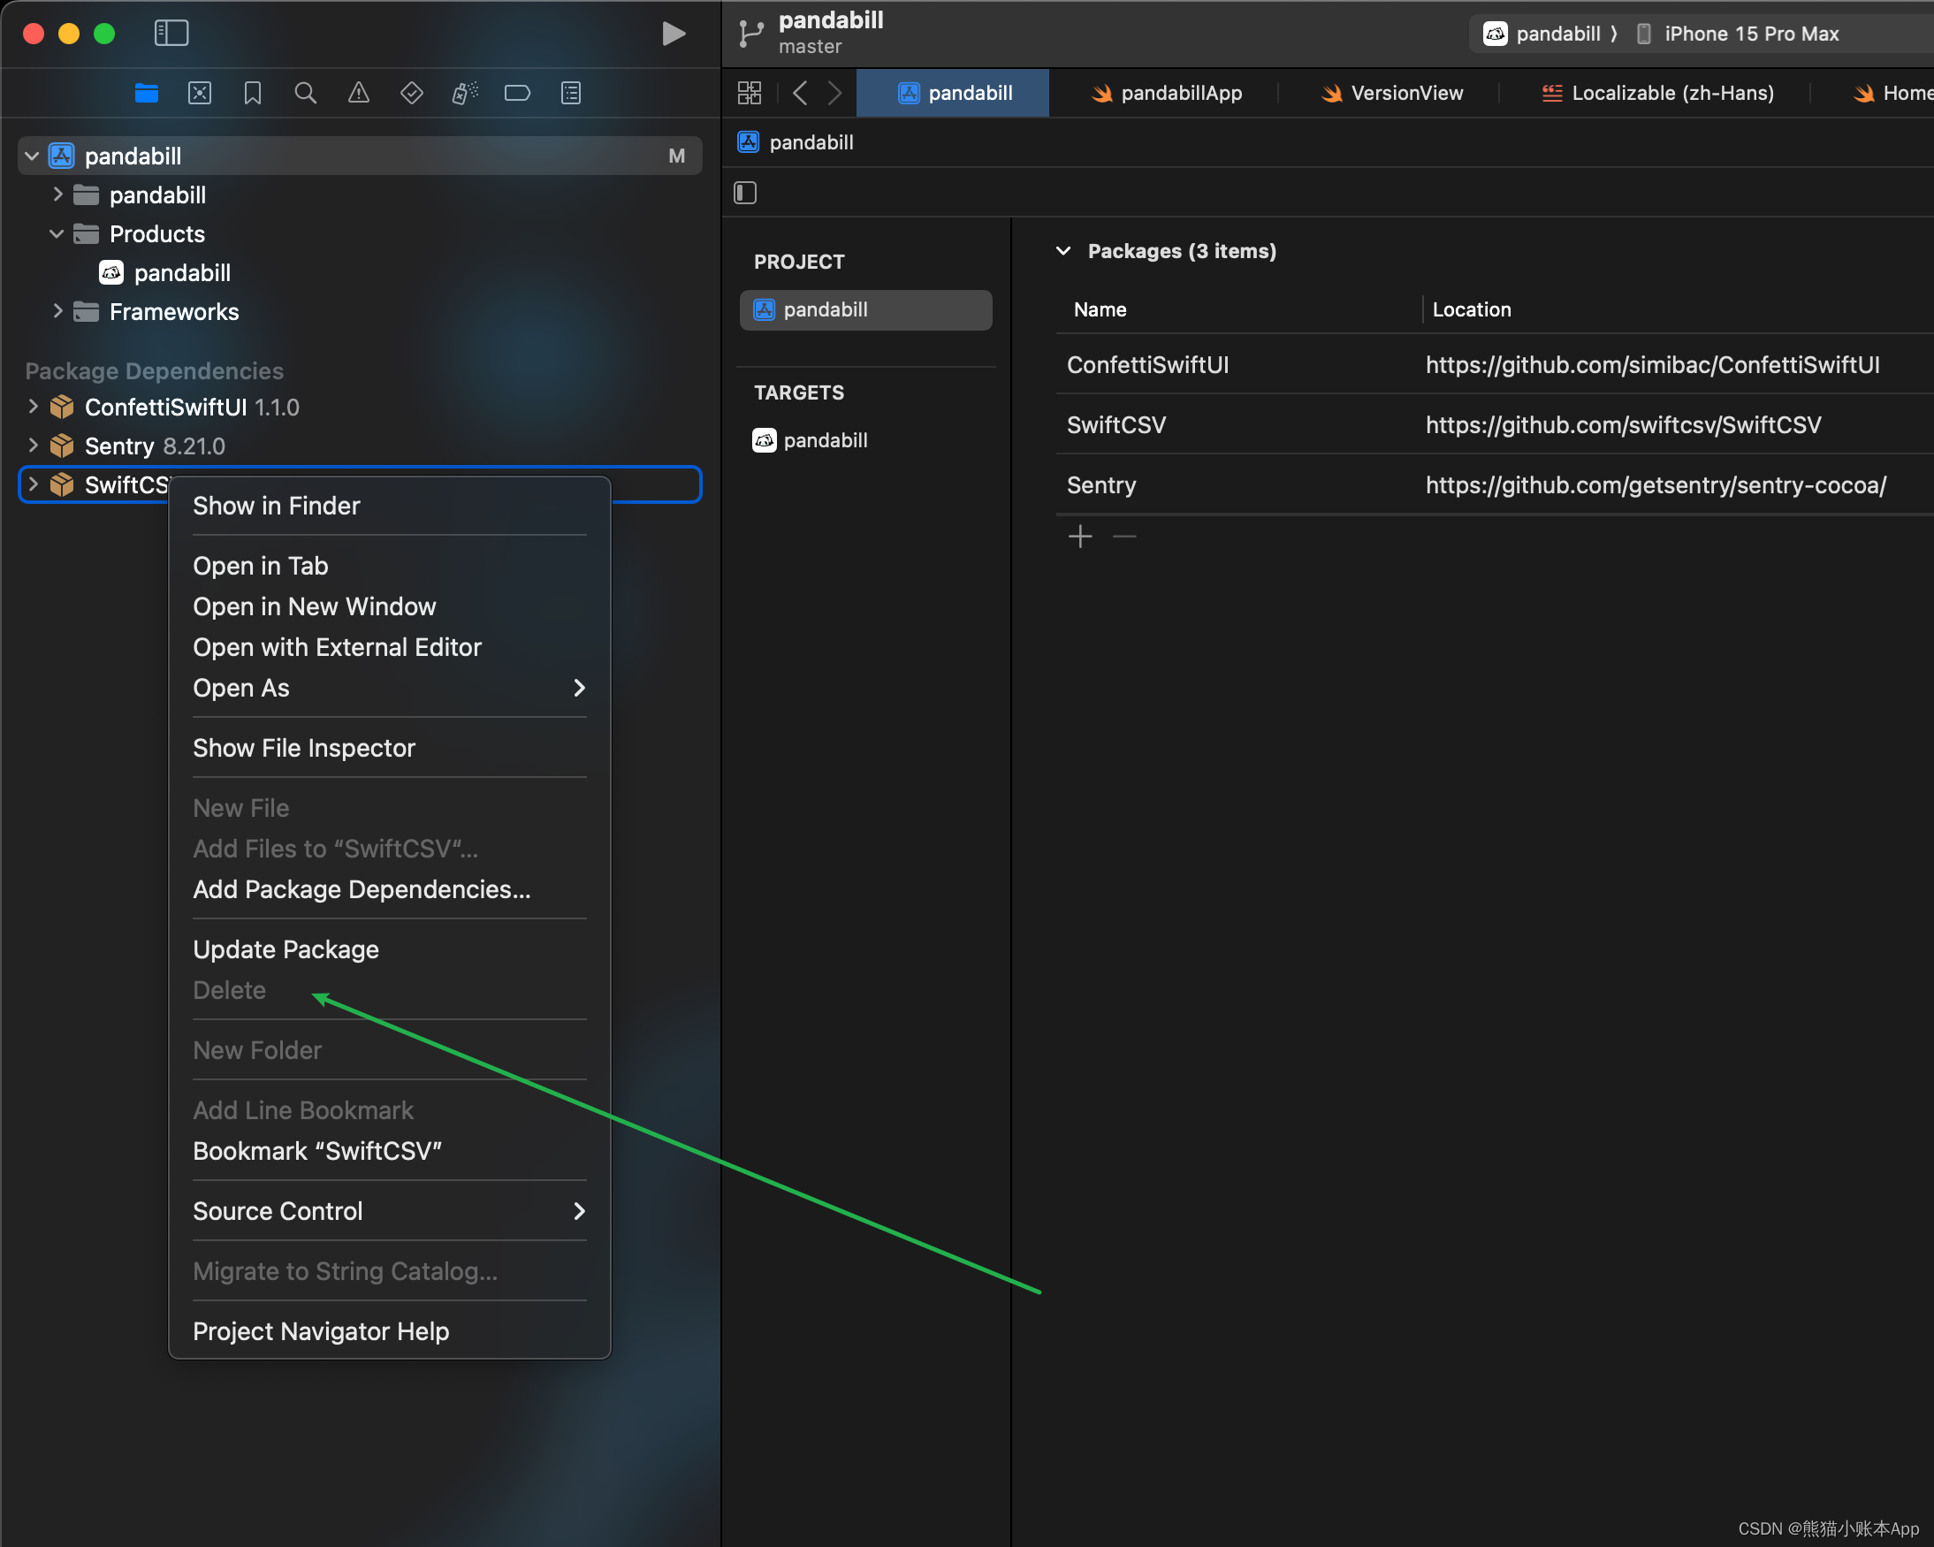Toggle the project targets list panel

tap(745, 193)
